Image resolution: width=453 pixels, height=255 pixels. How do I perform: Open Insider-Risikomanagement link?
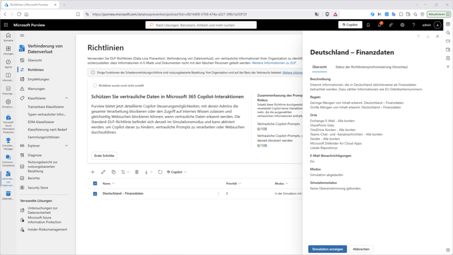coord(47,229)
